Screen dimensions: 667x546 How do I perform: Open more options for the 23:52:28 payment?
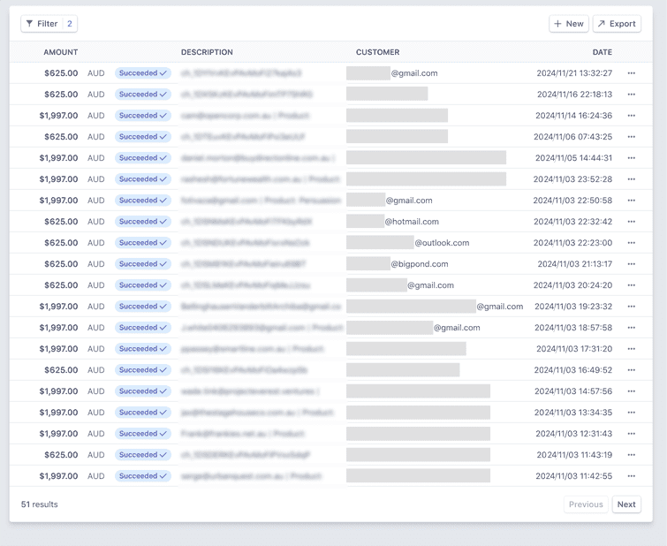coord(632,179)
